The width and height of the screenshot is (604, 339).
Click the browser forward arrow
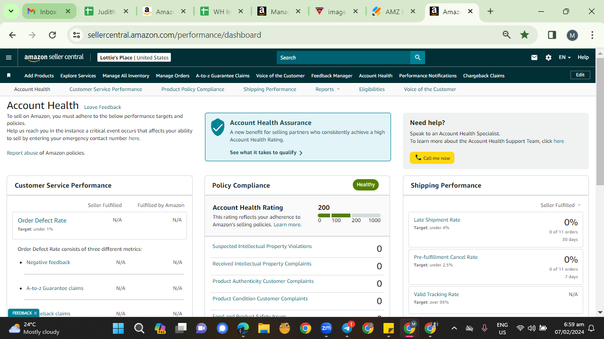(x=32, y=35)
